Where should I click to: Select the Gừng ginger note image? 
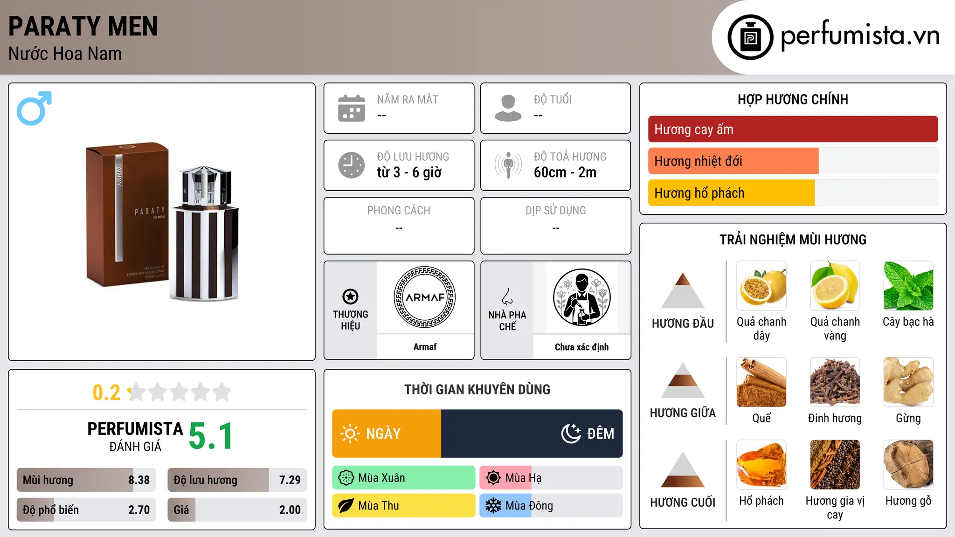(908, 382)
